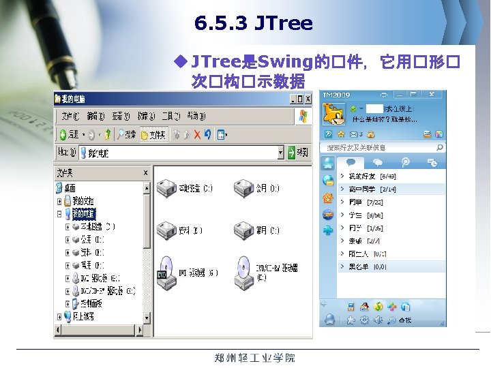
Task: Click the folder tree scroll up arrow
Action: pos(147,188)
